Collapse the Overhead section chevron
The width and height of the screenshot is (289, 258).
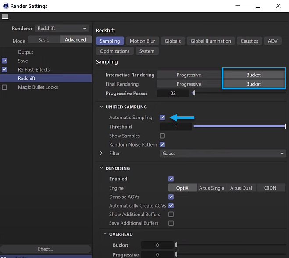pos(105,234)
